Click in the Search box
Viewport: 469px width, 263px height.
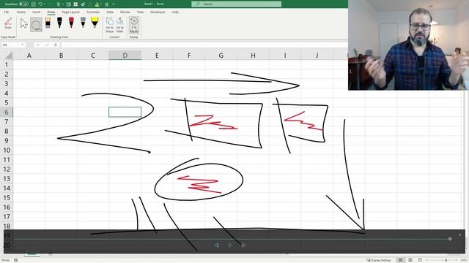[x=236, y=4]
